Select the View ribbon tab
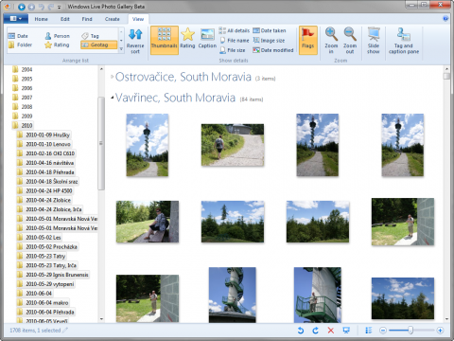The width and height of the screenshot is (454, 341). (x=138, y=19)
